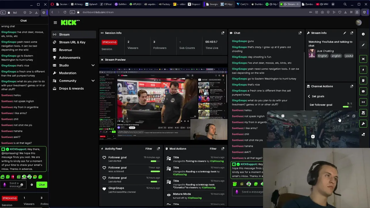Screen dimensions: 370x208
Task: Pop out the dashboard Chat panel
Action: click(x=300, y=33)
